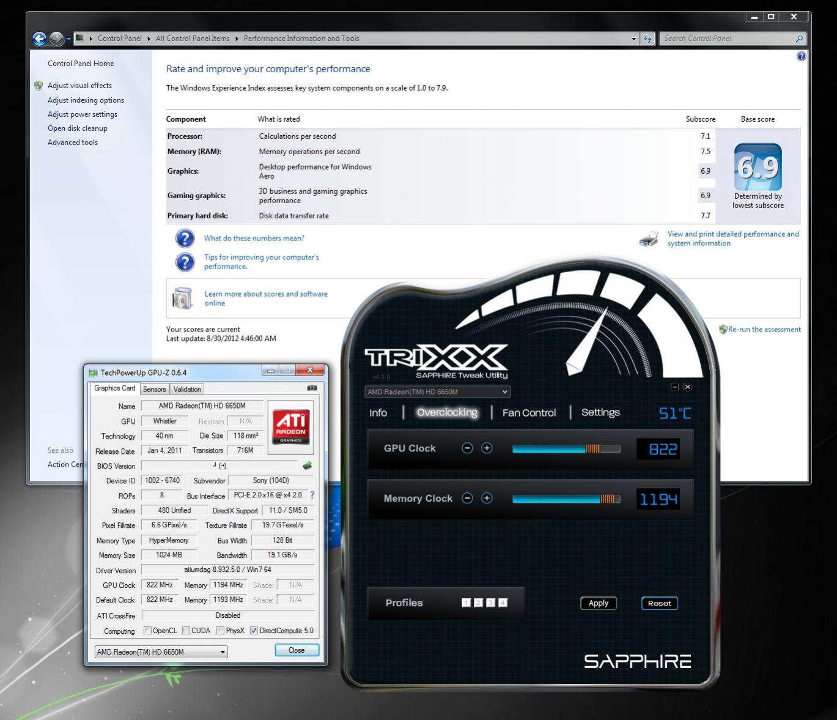Open the TRIXX graphics adapter dropdown

[437, 392]
